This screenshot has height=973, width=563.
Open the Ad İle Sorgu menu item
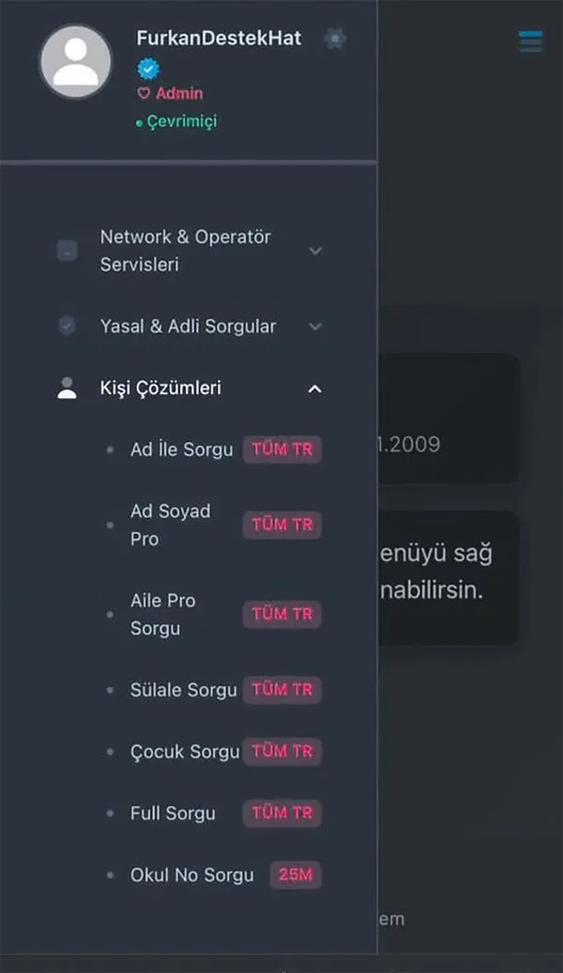(x=182, y=449)
